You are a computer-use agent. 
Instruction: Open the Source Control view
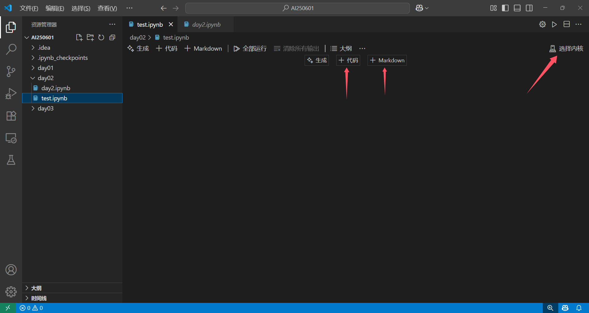[11, 71]
